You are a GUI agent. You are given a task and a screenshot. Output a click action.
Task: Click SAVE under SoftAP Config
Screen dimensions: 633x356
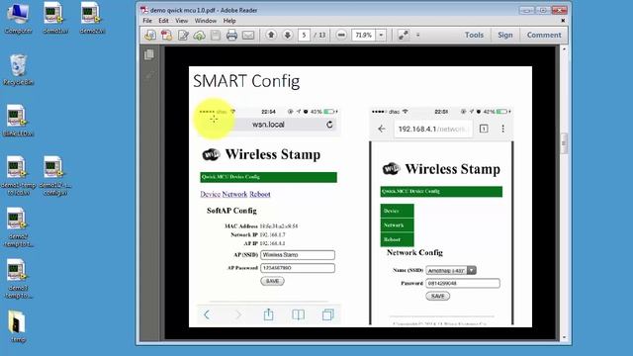[273, 281]
